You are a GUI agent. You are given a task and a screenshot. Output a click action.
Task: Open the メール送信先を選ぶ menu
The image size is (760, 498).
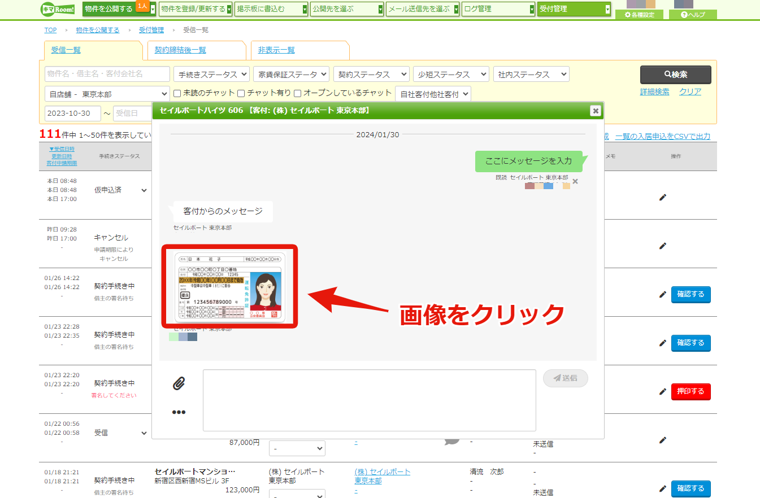pyautogui.click(x=423, y=9)
